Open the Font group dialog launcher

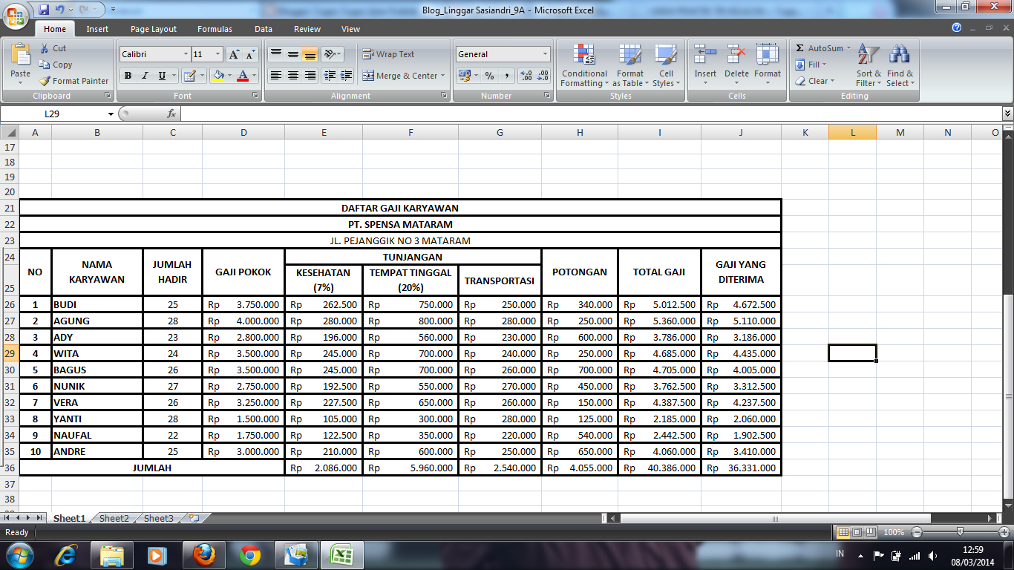(256, 96)
